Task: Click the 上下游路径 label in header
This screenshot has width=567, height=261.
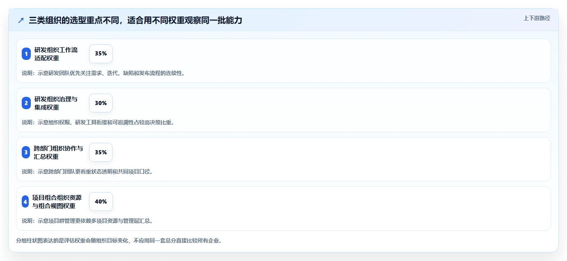Action: (x=537, y=18)
